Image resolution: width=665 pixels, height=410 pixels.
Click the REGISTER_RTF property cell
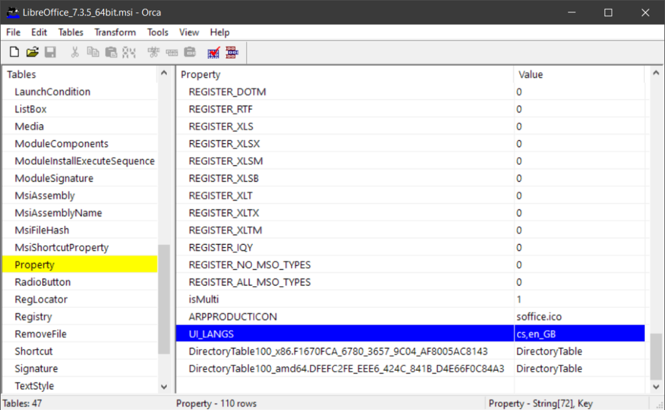[345, 109]
